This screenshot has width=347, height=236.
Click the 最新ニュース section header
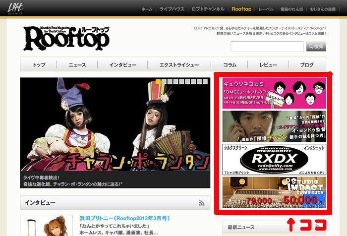point(274,227)
